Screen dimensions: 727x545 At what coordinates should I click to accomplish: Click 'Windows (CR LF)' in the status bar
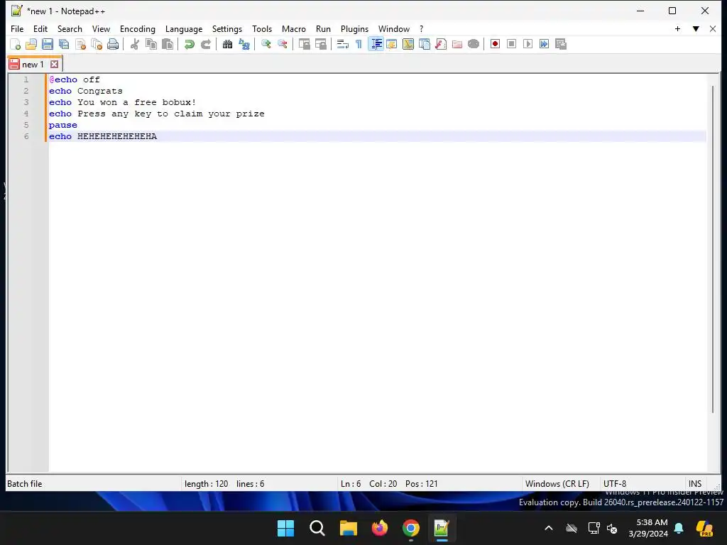pos(557,484)
